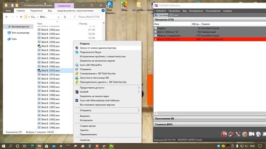Expand Services section in KillSwitch
Screen dimensions: 266x149
209,124
